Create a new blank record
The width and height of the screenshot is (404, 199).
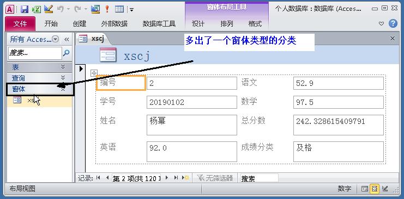tap(186, 178)
